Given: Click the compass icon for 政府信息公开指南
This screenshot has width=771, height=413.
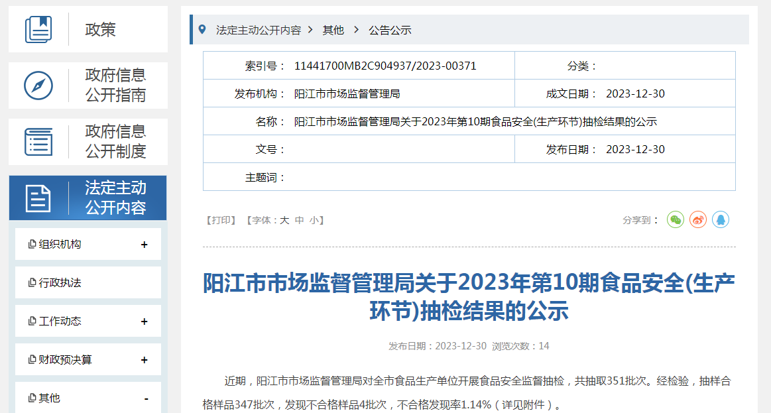Looking at the screenshot, I should click(38, 86).
